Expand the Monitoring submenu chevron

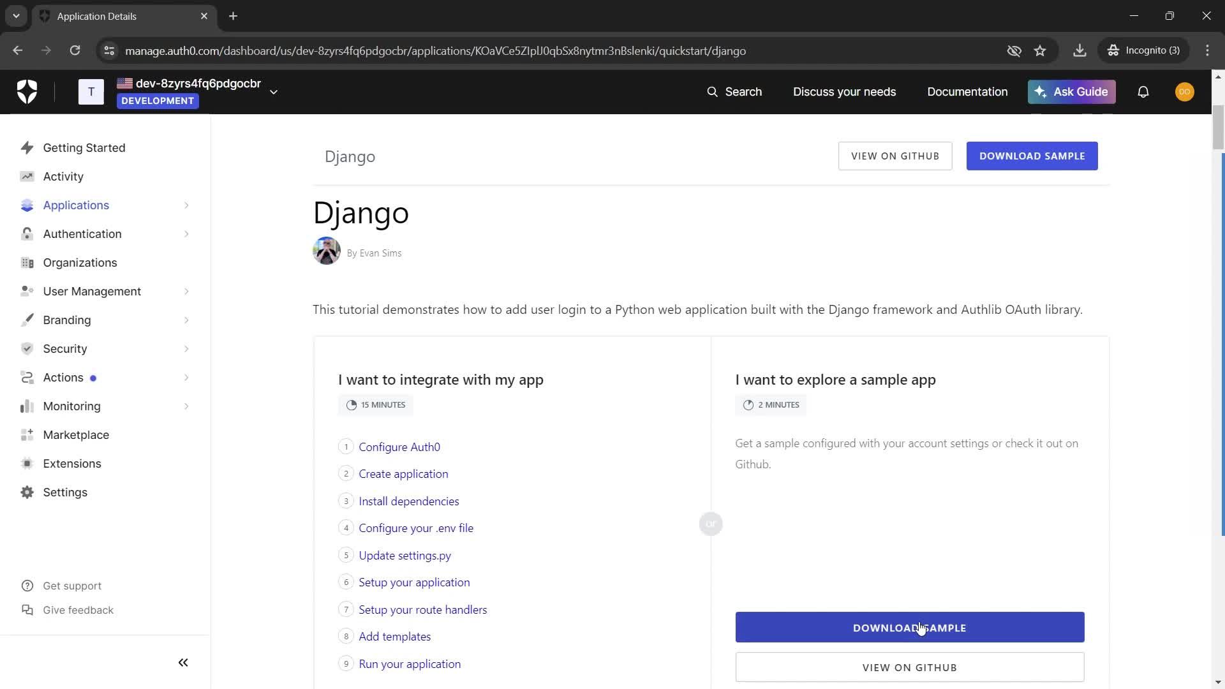pyautogui.click(x=186, y=406)
